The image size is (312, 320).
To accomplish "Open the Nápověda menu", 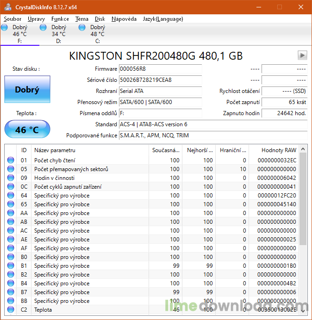I will pos(124,19).
